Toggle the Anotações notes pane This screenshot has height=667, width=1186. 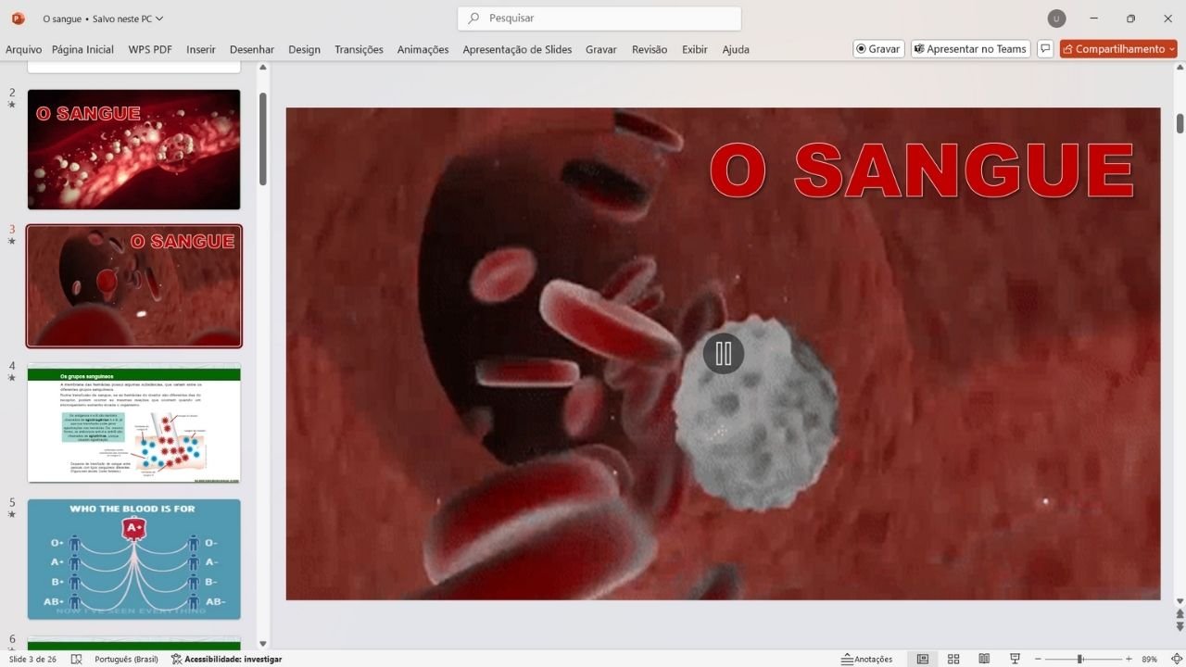866,659
